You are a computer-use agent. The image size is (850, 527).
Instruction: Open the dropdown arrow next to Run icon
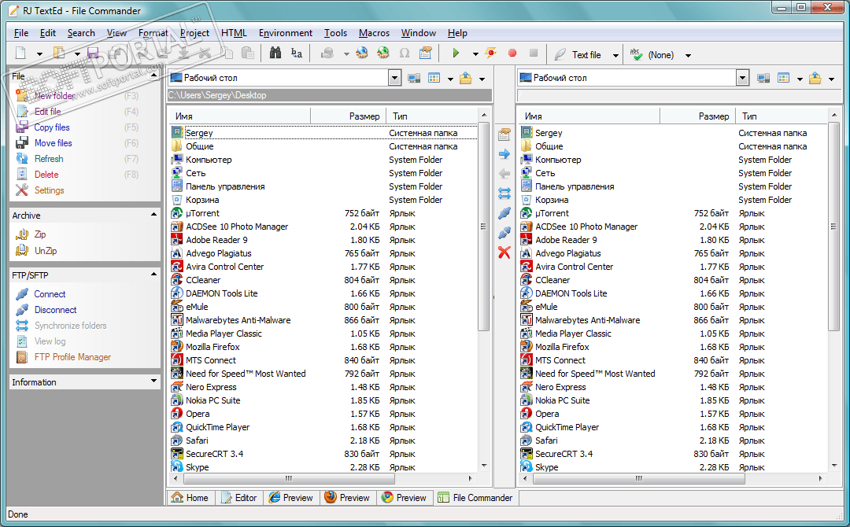475,54
